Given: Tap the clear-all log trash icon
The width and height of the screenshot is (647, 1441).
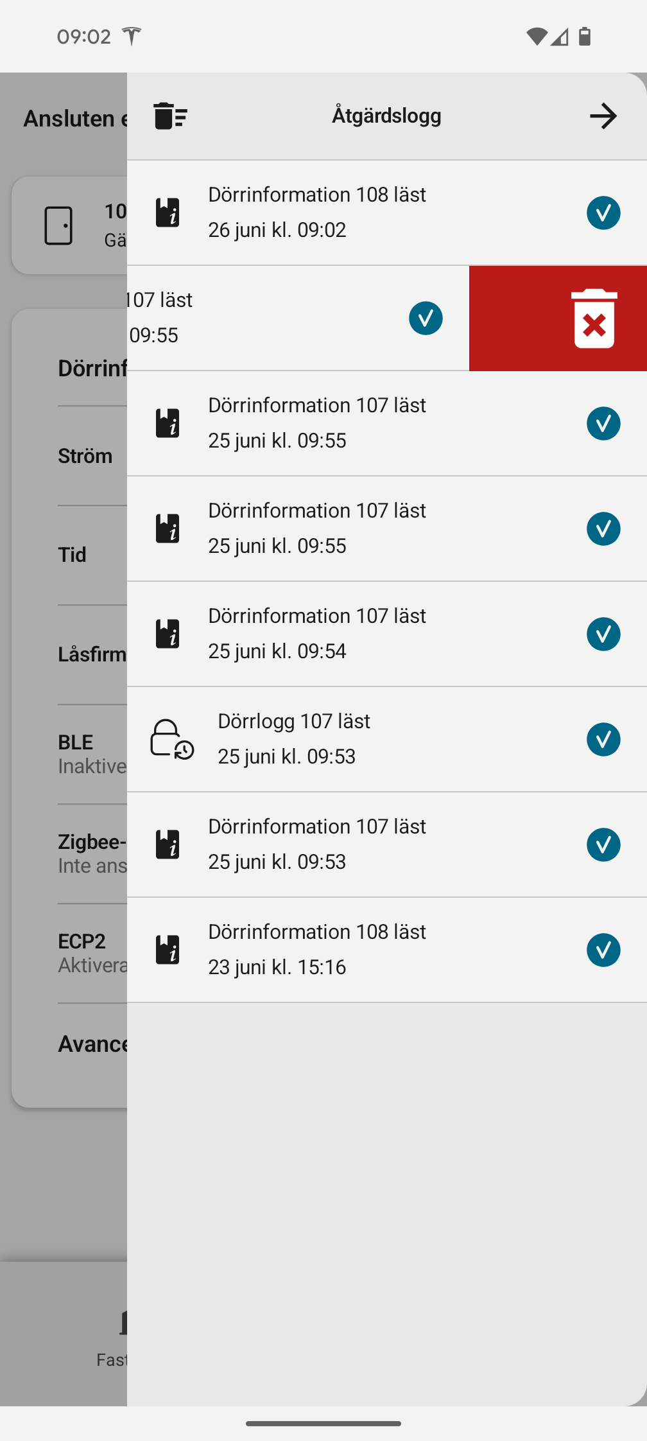Looking at the screenshot, I should tap(170, 116).
